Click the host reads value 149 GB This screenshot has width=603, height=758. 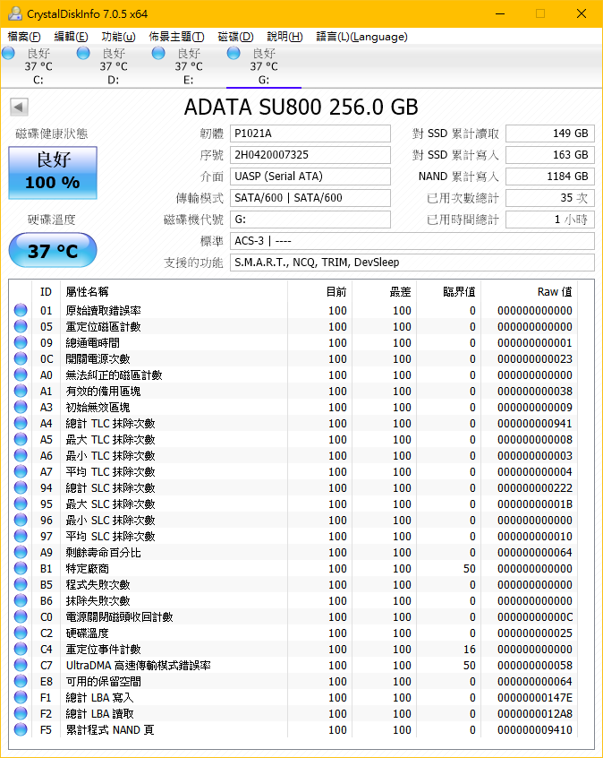tap(550, 134)
